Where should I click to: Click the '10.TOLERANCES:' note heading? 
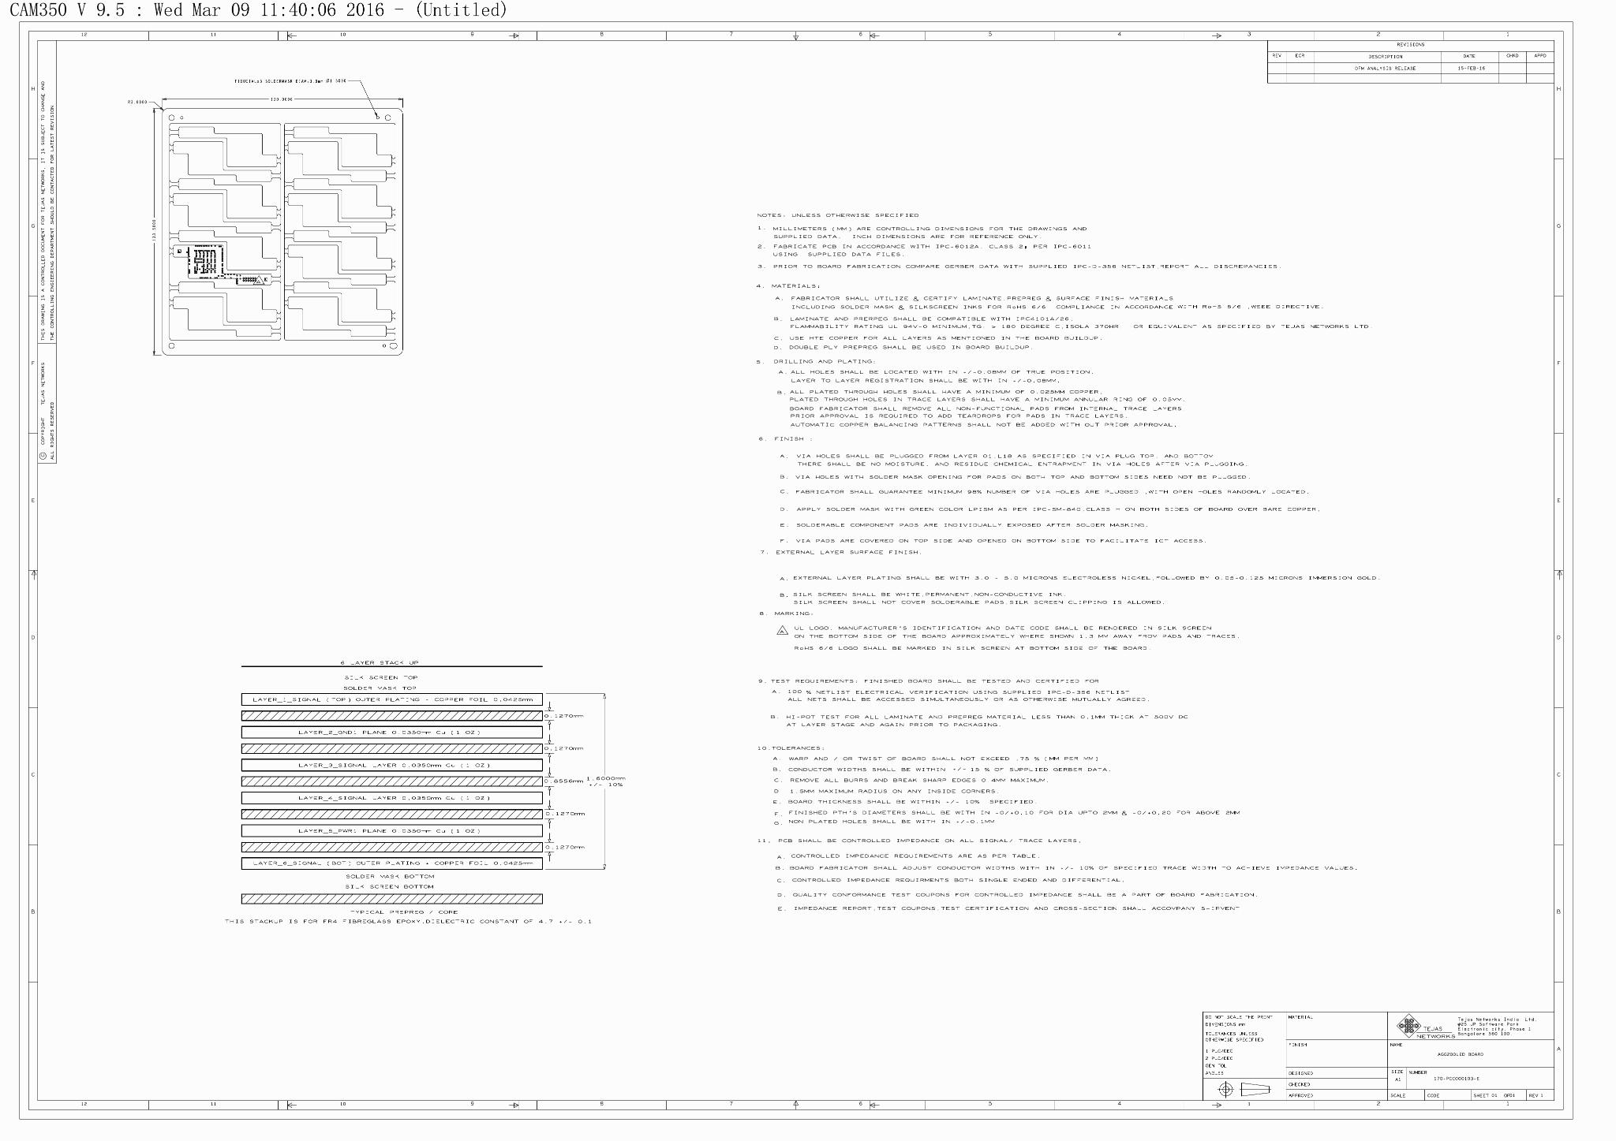[x=791, y=748]
